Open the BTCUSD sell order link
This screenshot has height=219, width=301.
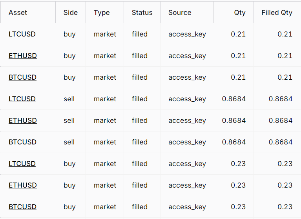tap(22, 142)
